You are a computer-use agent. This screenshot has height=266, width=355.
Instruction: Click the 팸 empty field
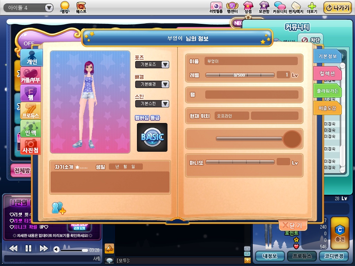click(x=252, y=95)
